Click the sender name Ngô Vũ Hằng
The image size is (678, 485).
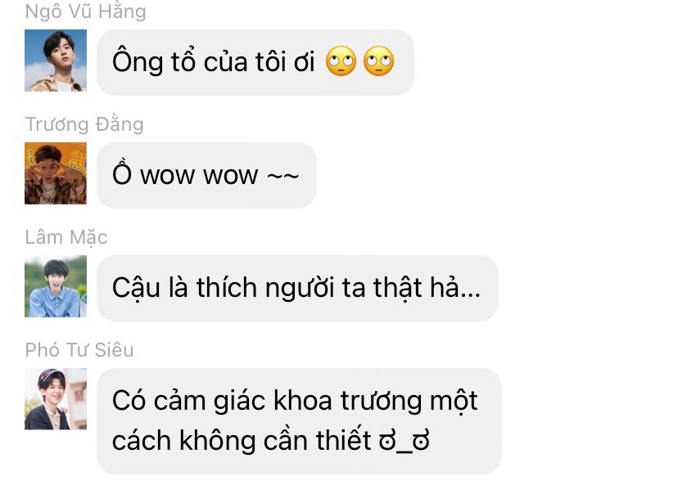pyautogui.click(x=86, y=11)
